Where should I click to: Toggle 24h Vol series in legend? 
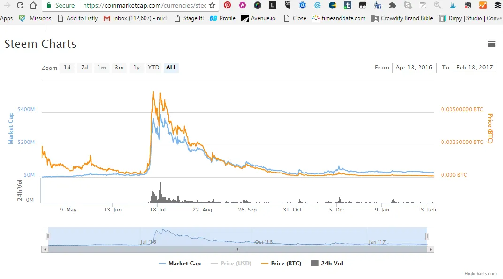327,263
